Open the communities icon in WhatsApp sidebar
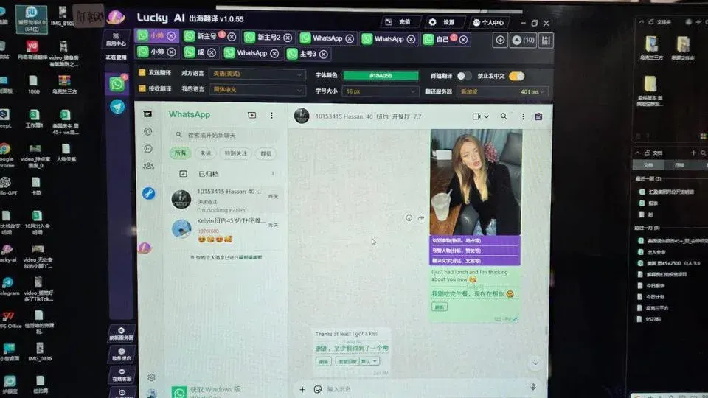 [x=149, y=166]
